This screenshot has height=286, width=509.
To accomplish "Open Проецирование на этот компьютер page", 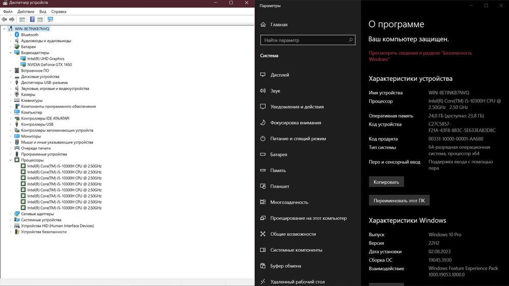I will point(307,218).
